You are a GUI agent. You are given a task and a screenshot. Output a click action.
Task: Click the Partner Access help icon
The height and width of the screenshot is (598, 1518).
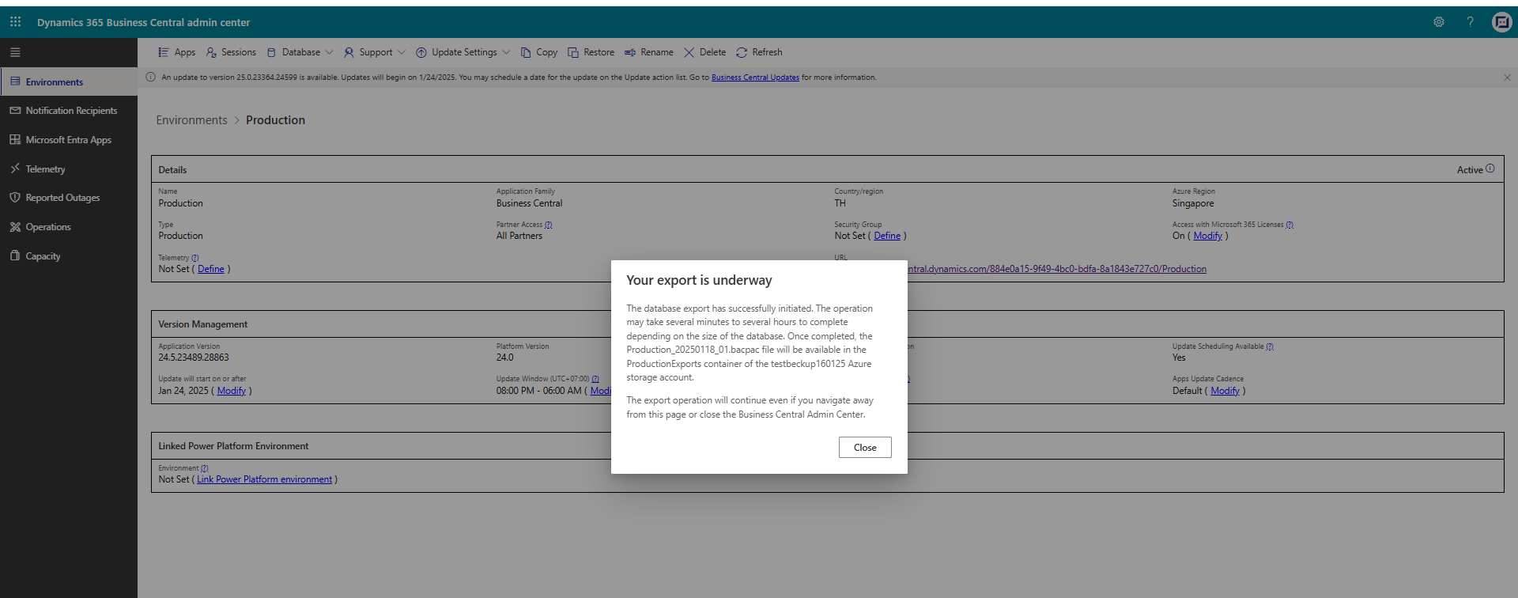coord(549,225)
